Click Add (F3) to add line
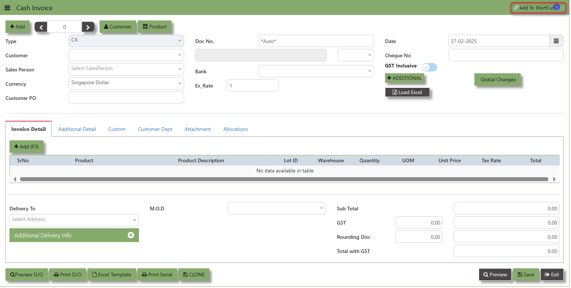 (26, 147)
